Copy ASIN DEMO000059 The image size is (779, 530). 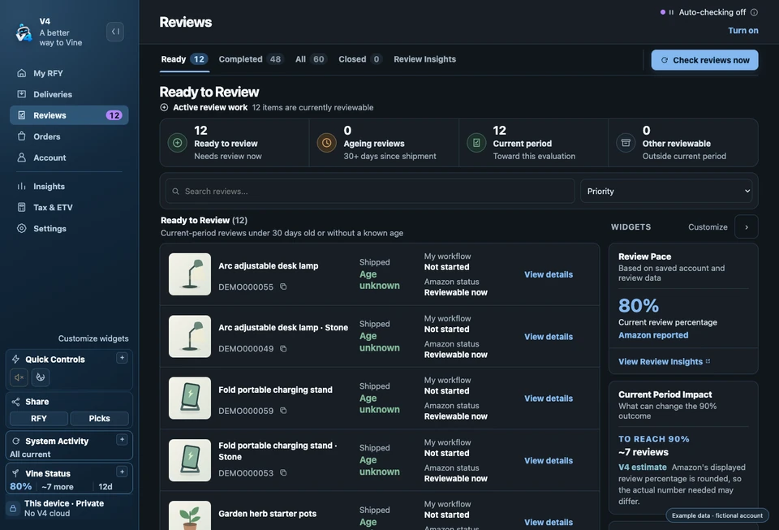pyautogui.click(x=283, y=411)
